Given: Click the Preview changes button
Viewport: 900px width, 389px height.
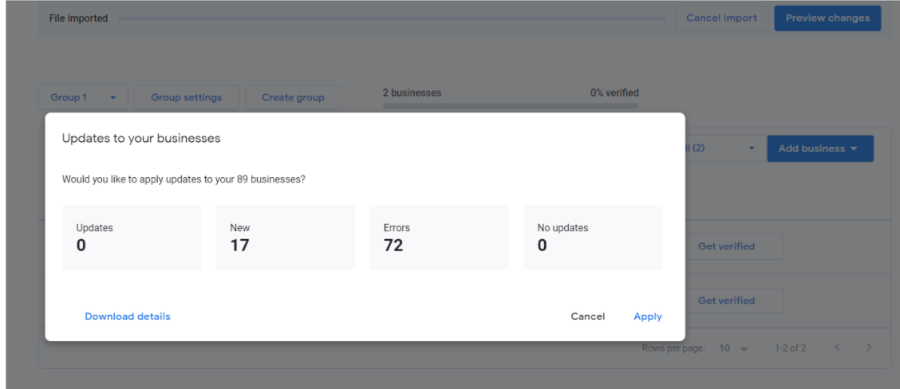Looking at the screenshot, I should click(827, 18).
